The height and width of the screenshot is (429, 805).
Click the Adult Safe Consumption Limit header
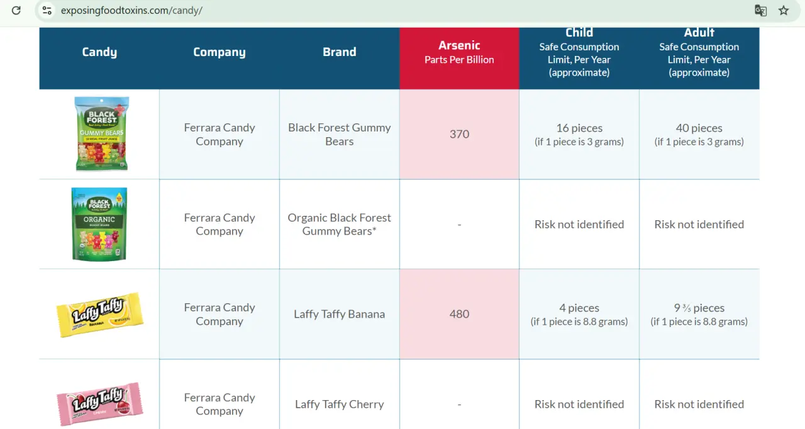[699, 53]
